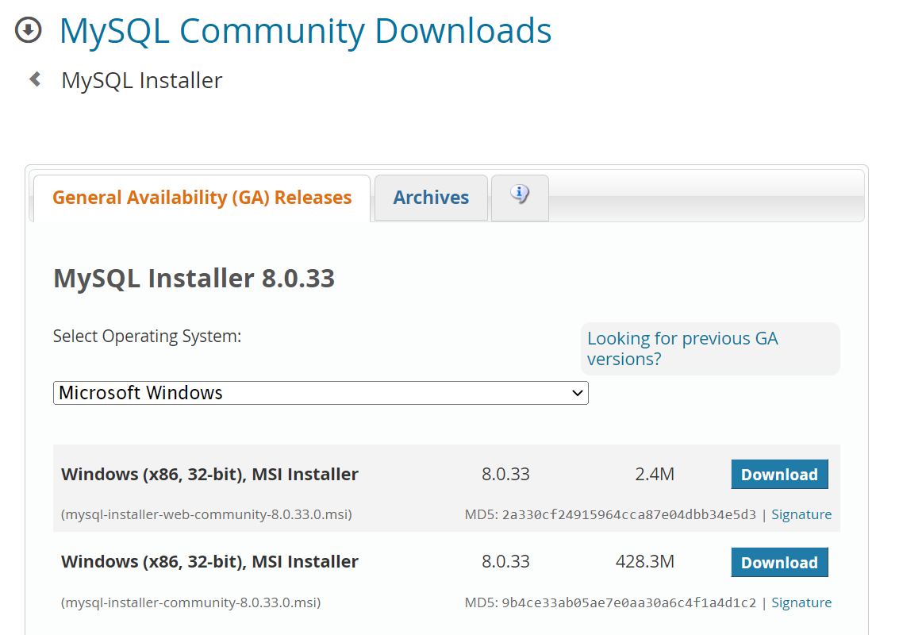Click the dropdown arrow on Microsoft Windows selector
The height and width of the screenshot is (635, 899).
click(578, 393)
